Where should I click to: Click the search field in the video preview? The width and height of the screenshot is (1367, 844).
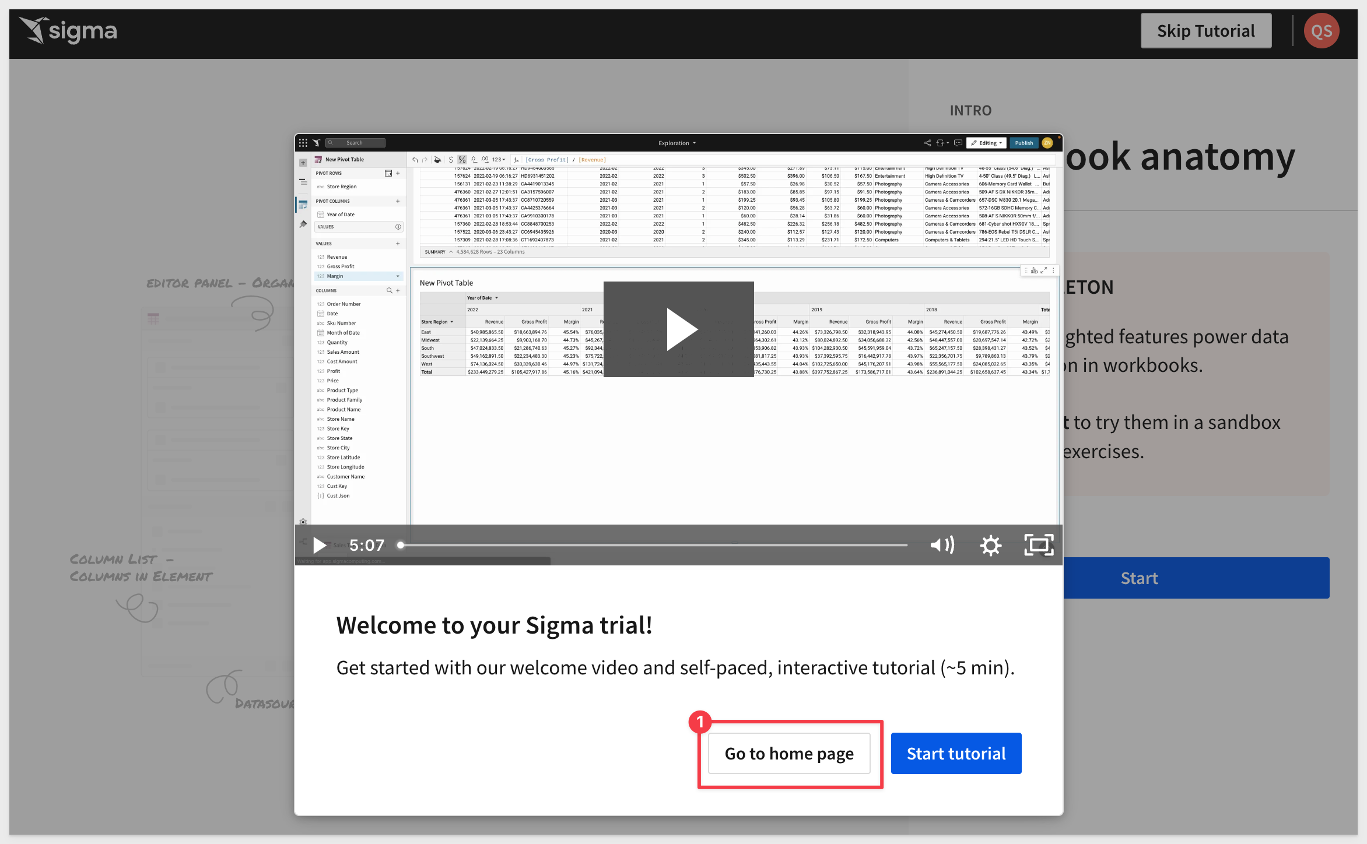(355, 143)
